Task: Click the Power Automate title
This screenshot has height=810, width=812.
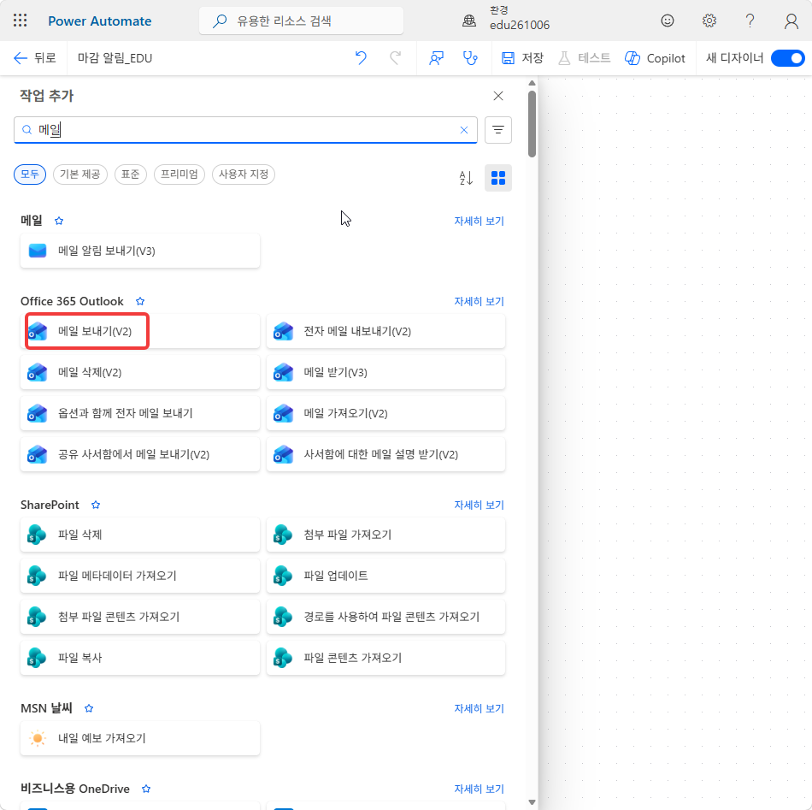Action: pyautogui.click(x=100, y=21)
